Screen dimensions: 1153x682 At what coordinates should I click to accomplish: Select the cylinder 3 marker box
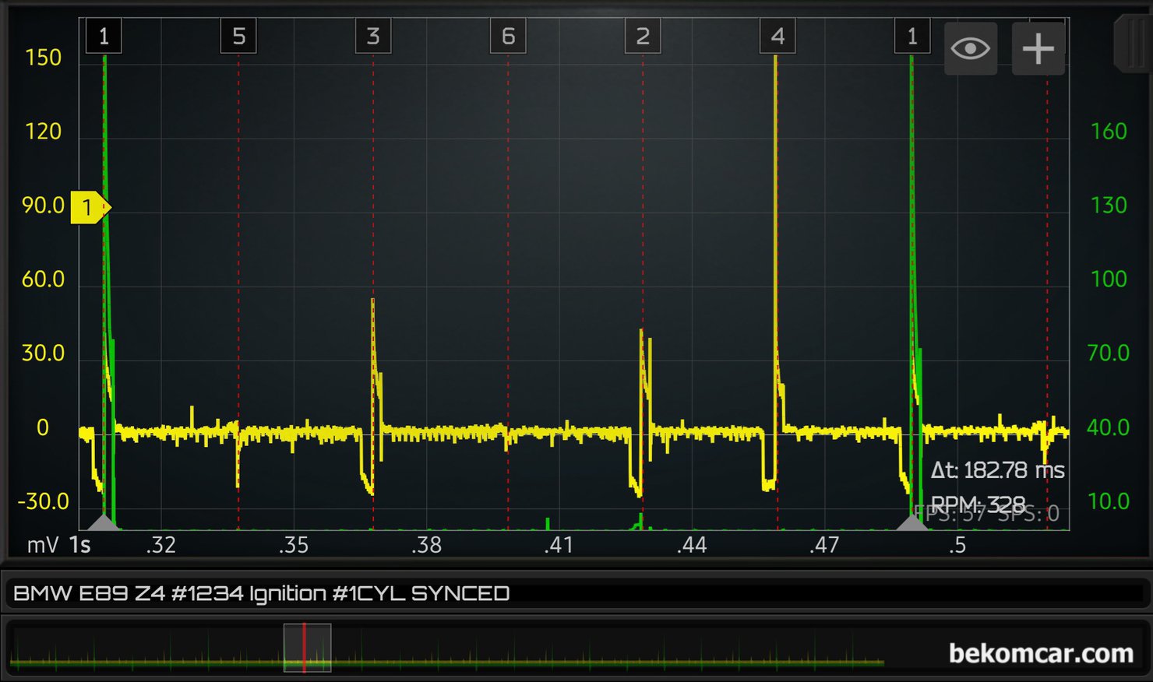pyautogui.click(x=373, y=37)
